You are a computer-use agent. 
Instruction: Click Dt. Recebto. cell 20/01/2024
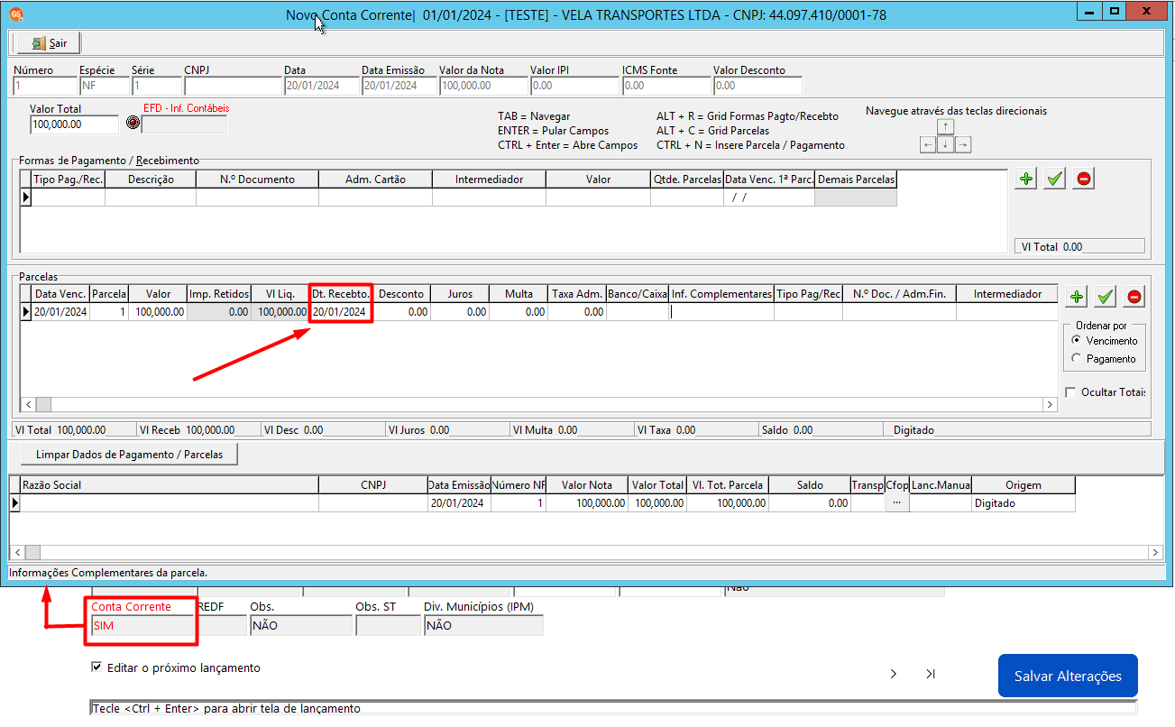coord(340,312)
